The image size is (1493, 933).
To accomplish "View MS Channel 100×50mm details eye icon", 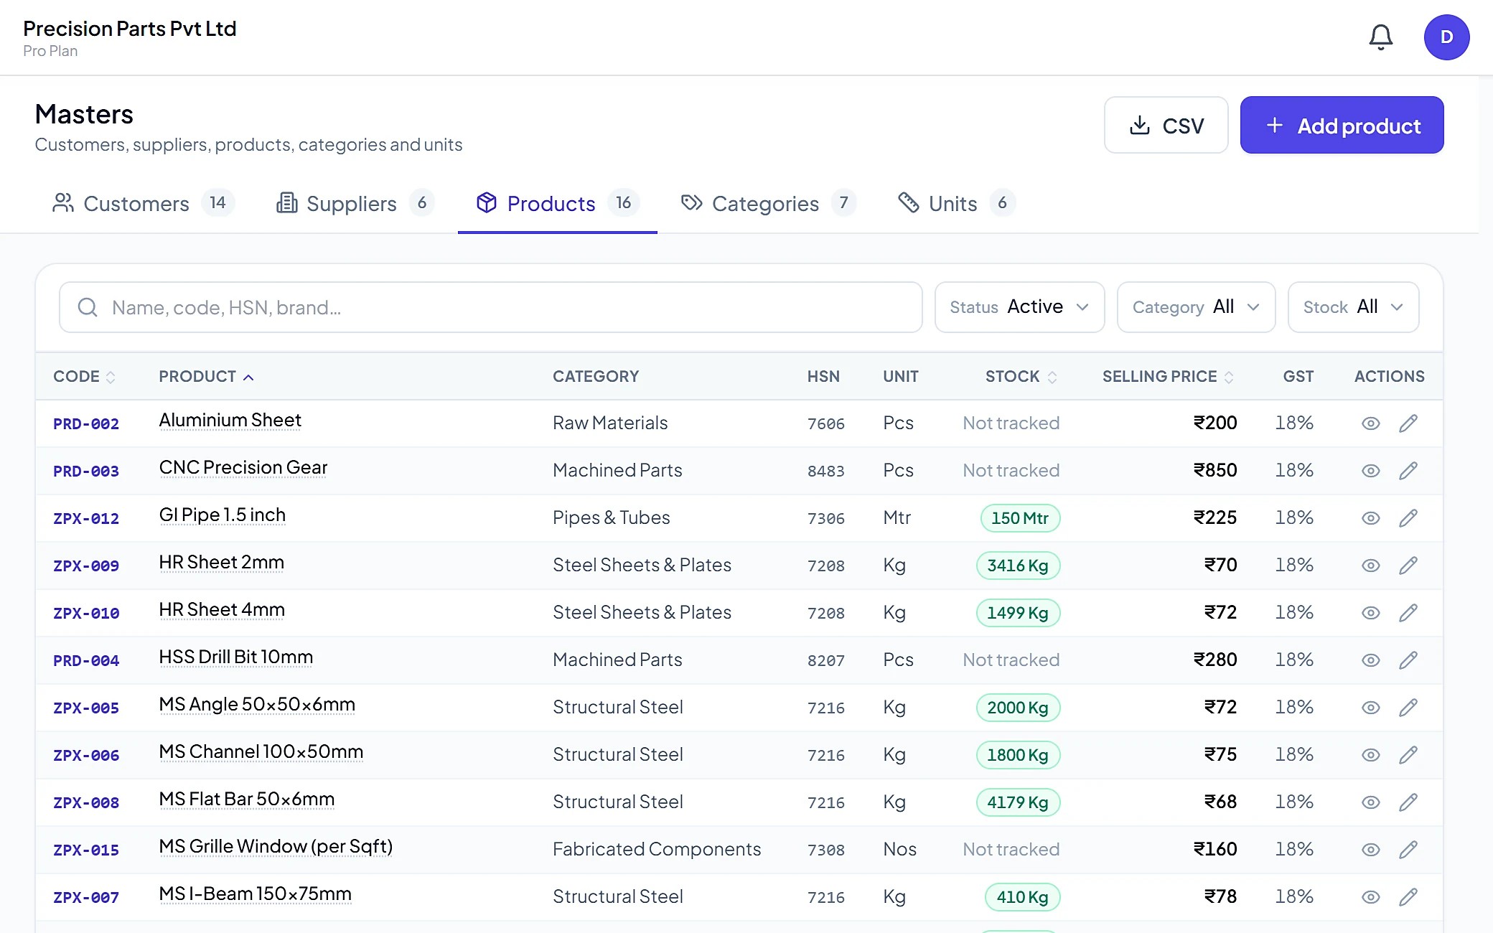I will point(1370,755).
